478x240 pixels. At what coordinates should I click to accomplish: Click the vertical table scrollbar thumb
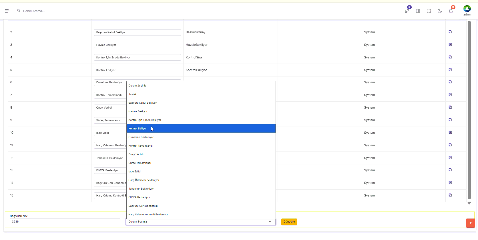pos(469,110)
